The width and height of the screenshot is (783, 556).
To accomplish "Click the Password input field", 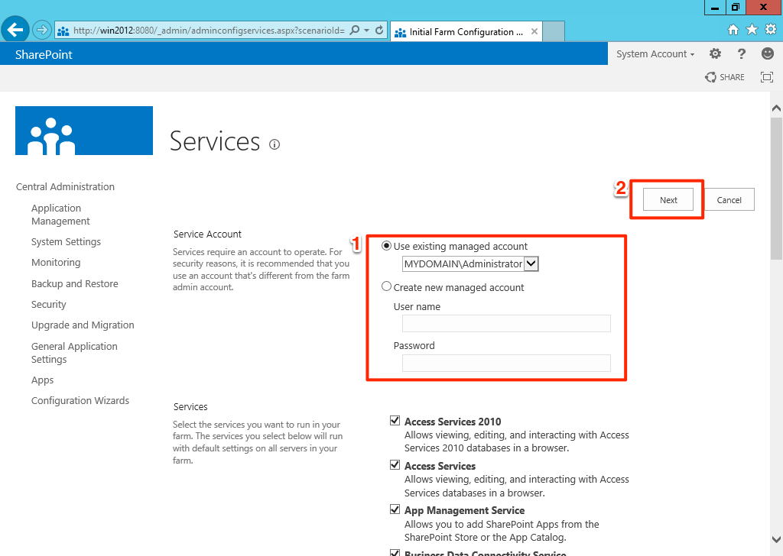I will click(506, 363).
